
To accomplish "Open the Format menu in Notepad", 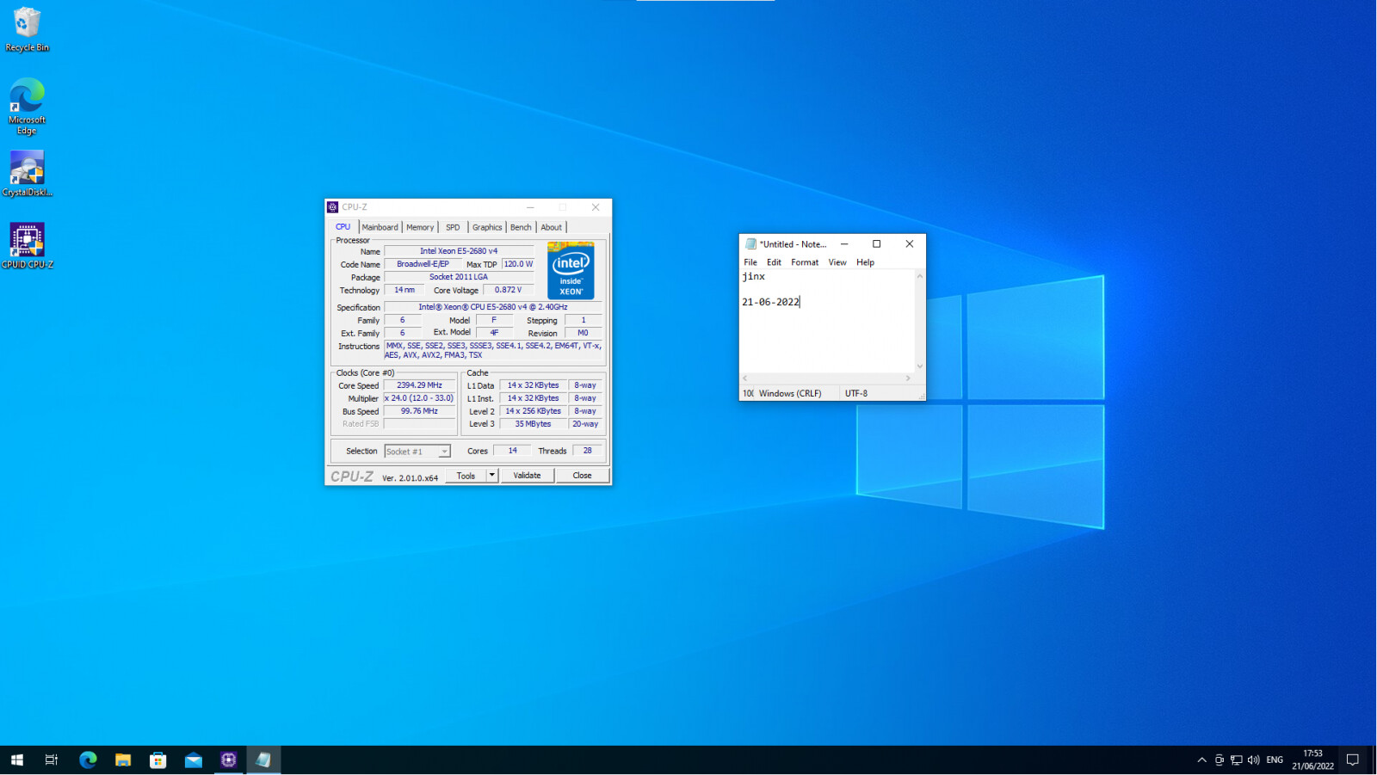I will pos(805,262).
